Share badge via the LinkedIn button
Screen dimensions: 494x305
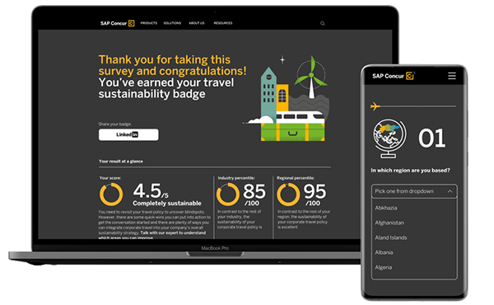128,134
